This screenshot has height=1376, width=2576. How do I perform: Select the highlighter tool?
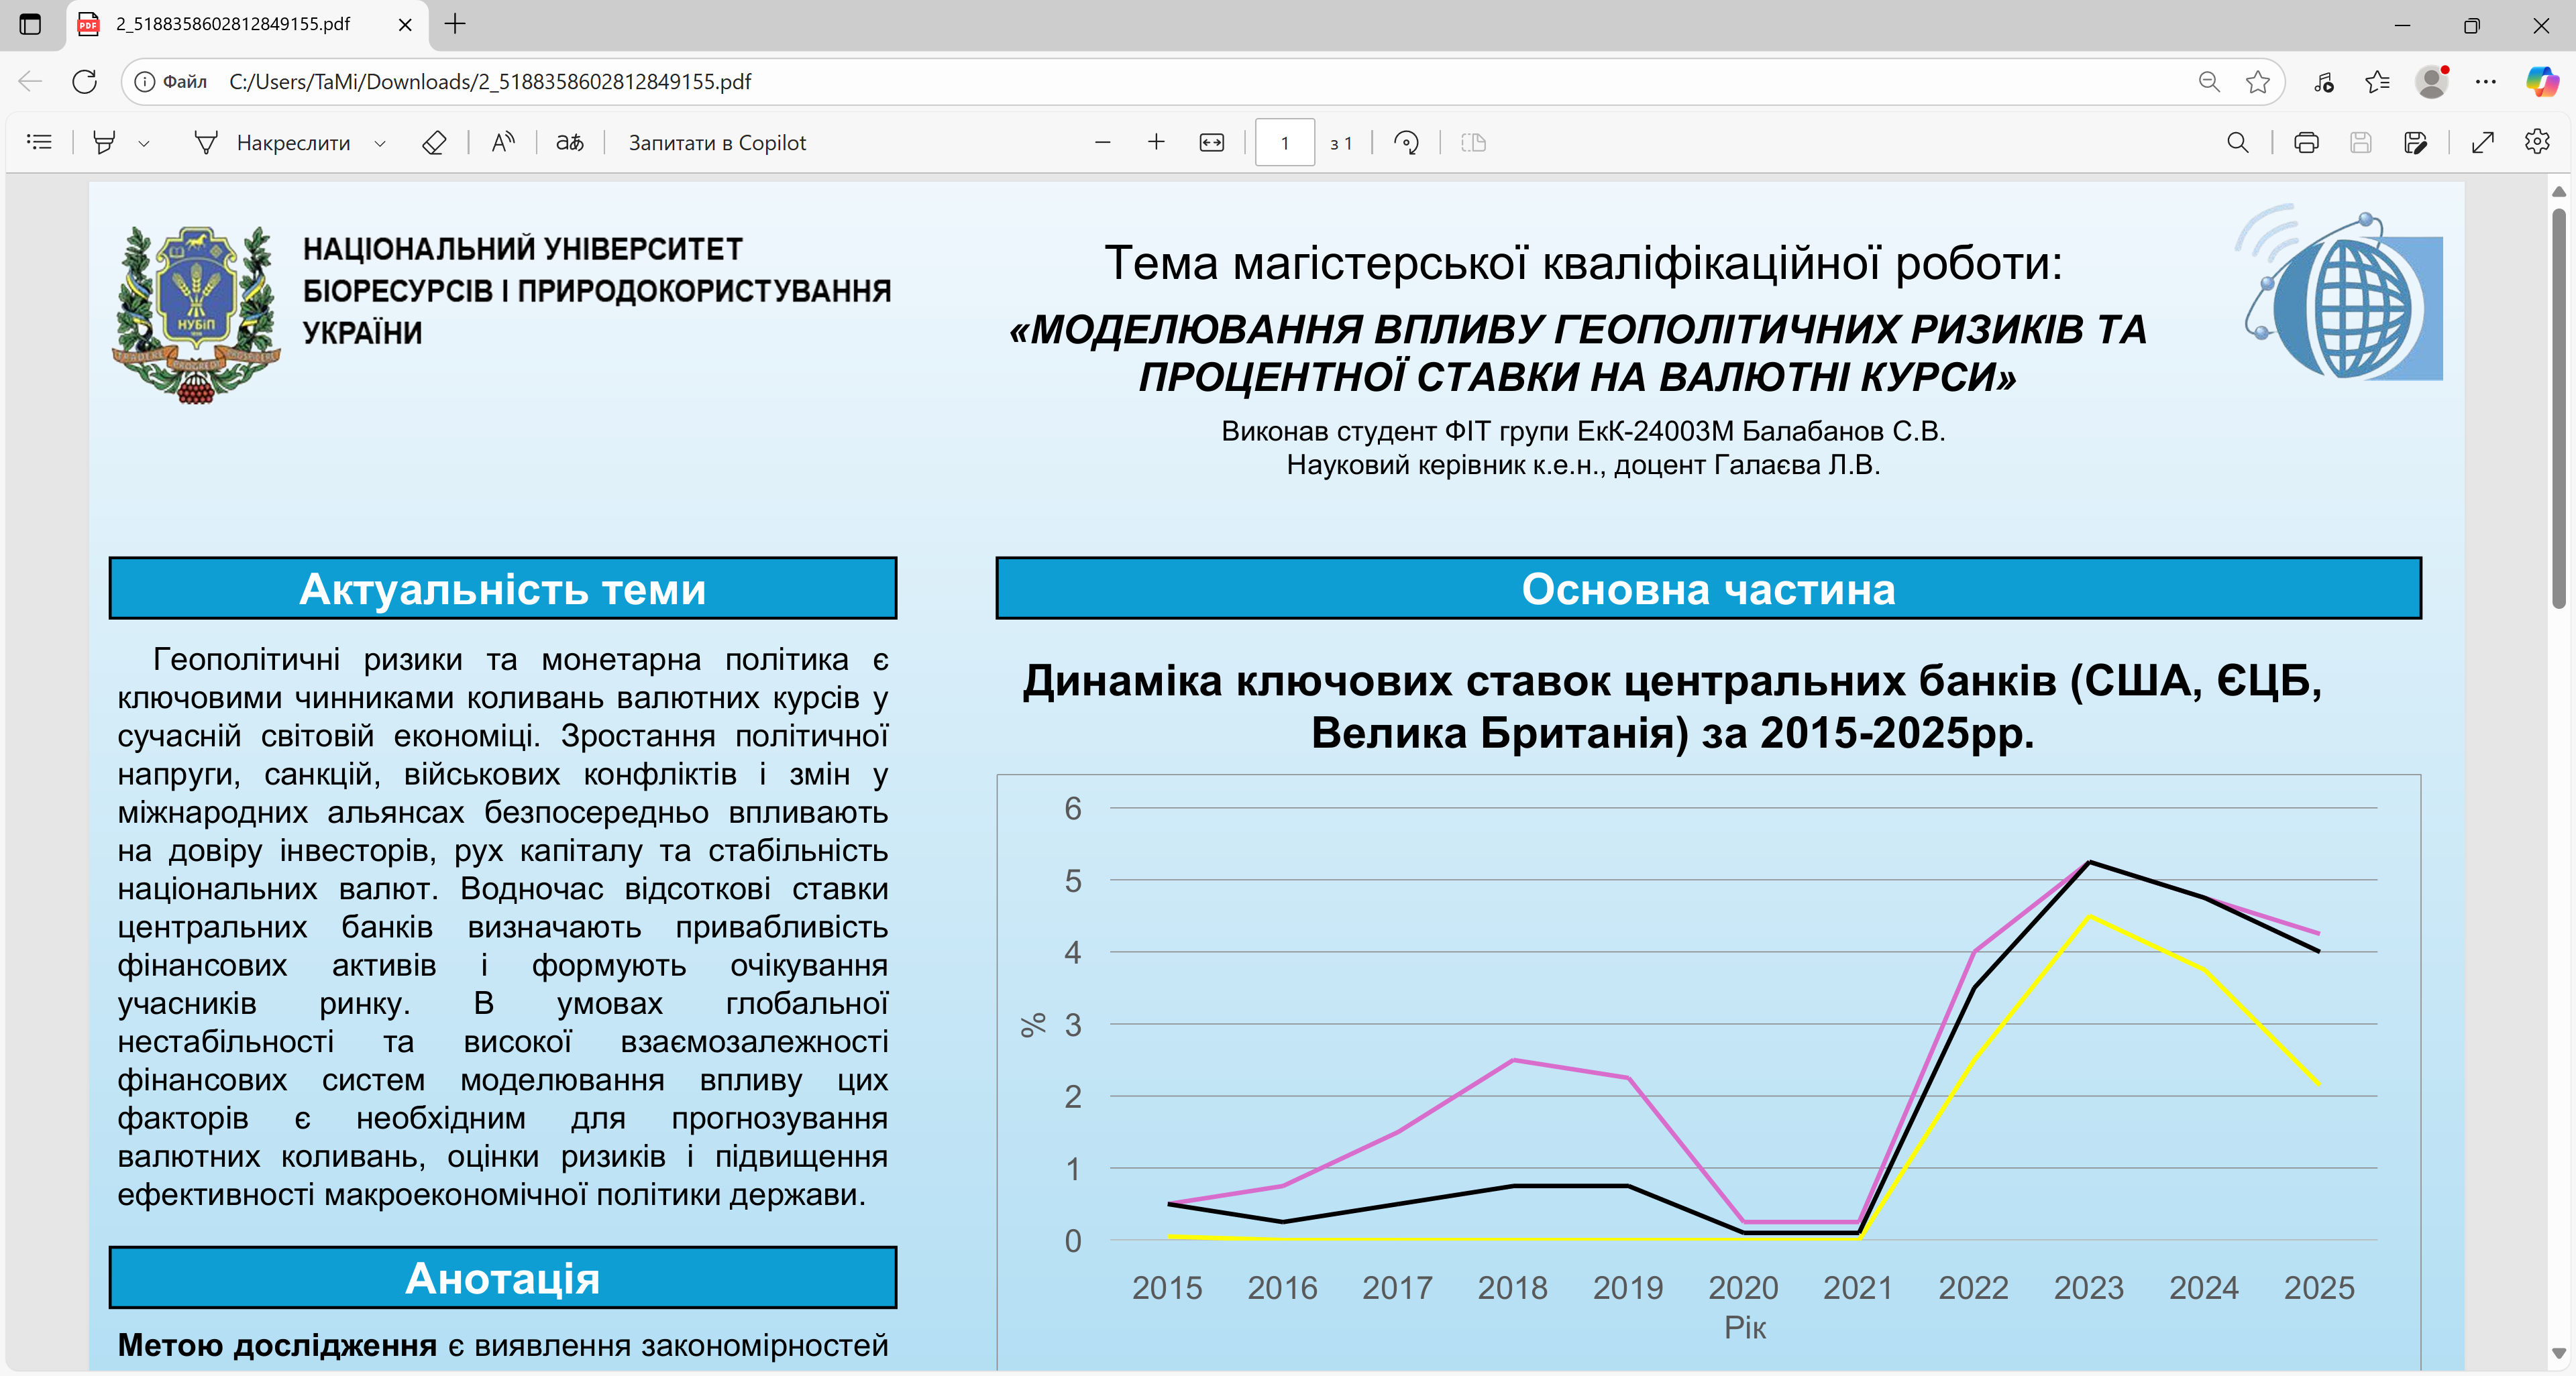[104, 143]
